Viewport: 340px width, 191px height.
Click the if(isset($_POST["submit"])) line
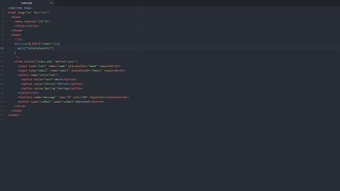37,44
